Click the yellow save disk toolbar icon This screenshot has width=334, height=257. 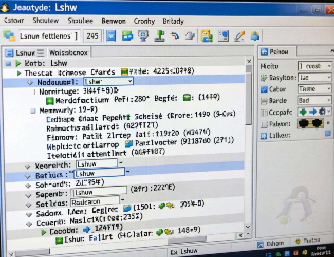coord(207,36)
